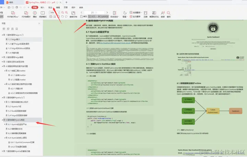The width and height of the screenshot is (247, 157).
Task: Switch to single page view
Action: 83,16
